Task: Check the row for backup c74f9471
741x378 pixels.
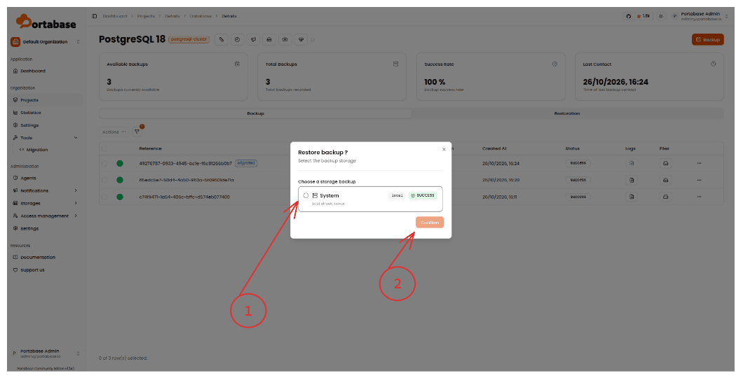Action: (104, 197)
